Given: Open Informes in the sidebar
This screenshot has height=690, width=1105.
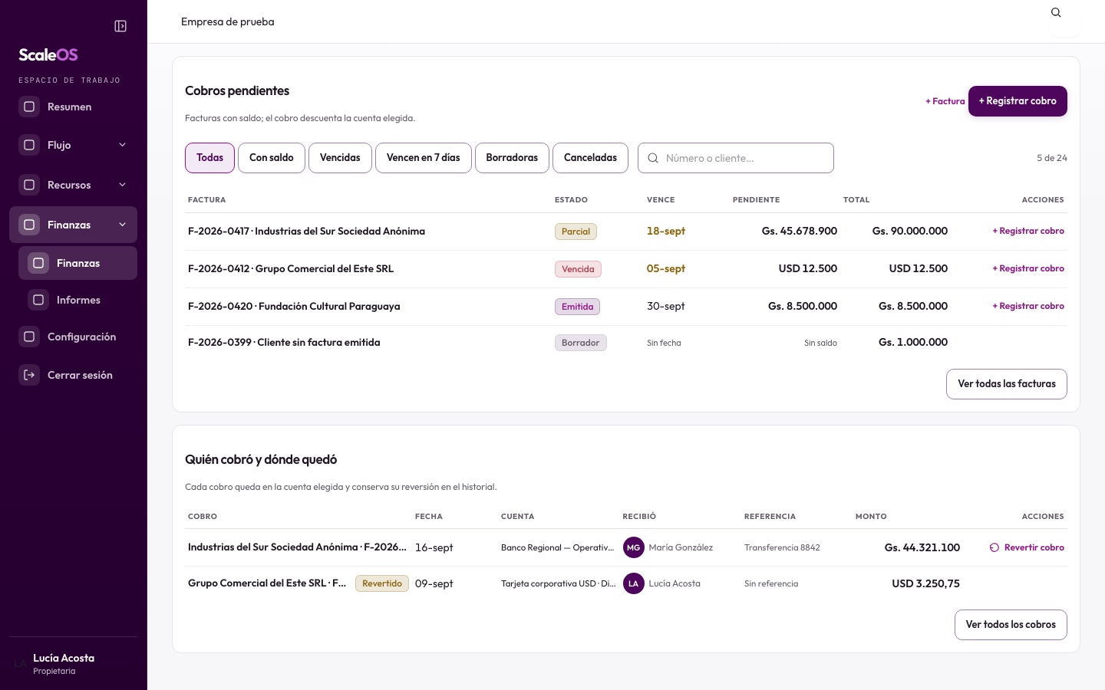Looking at the screenshot, I should click(78, 300).
